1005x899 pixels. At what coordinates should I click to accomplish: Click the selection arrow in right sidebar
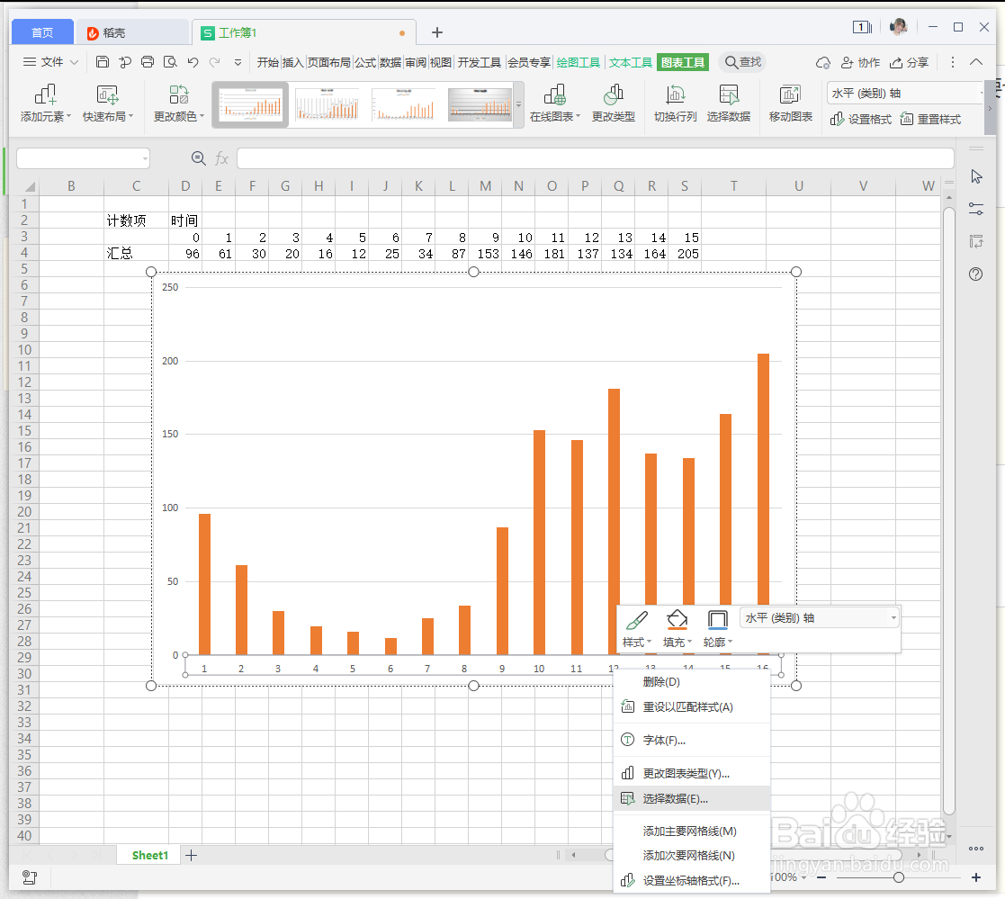click(976, 176)
